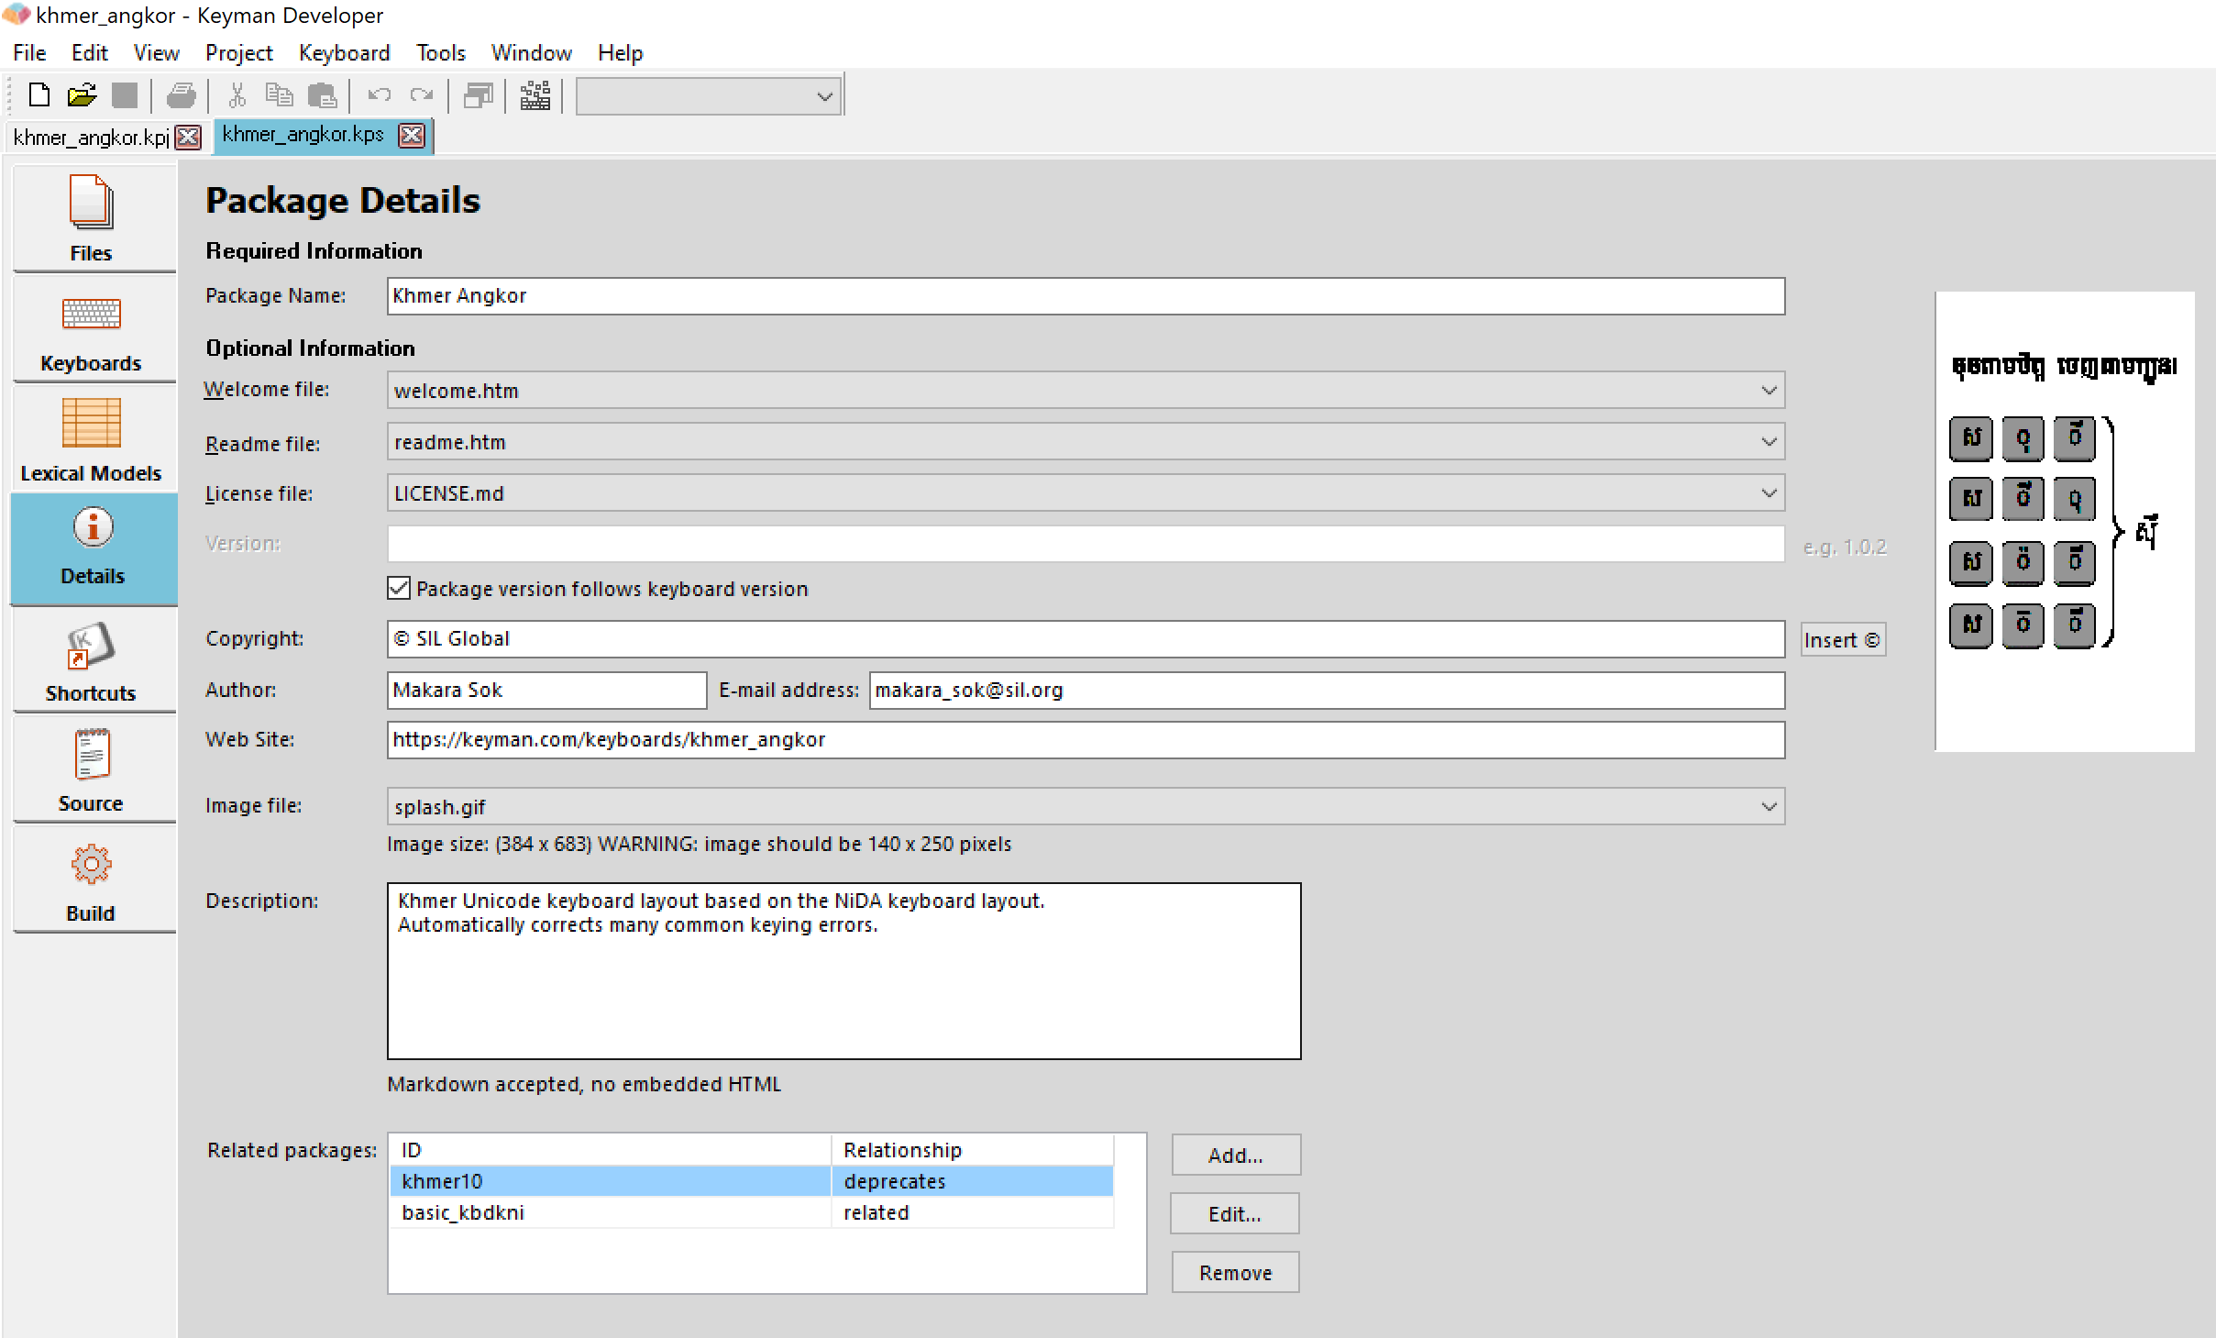Click Remove related package button
Screen dimensions: 2216x1338
tap(1236, 1273)
